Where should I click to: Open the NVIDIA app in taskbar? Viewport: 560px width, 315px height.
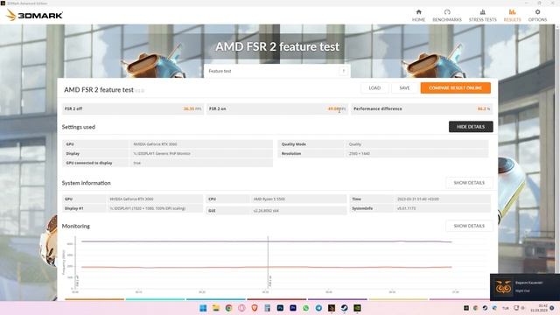(357, 308)
